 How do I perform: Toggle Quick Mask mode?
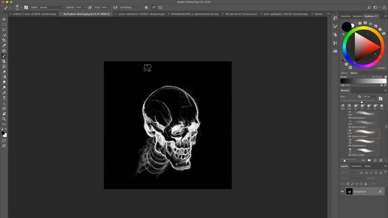pos(4,141)
